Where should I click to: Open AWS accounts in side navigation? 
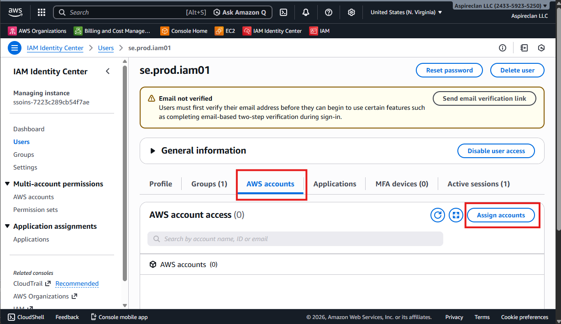point(33,197)
